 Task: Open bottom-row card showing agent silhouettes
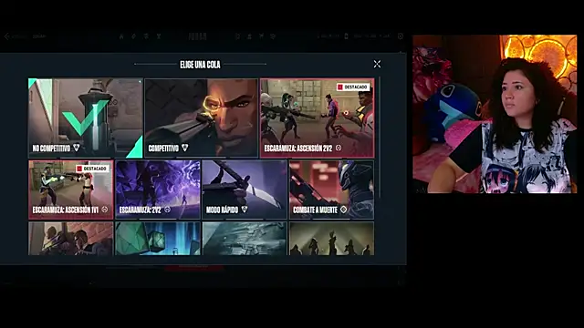click(331, 239)
